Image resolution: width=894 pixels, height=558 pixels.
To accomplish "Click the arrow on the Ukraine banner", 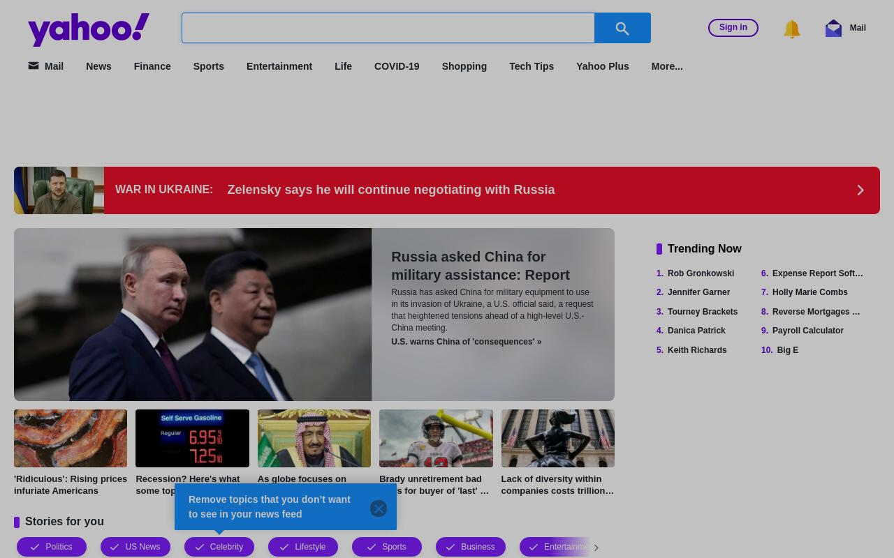I will 860,190.
